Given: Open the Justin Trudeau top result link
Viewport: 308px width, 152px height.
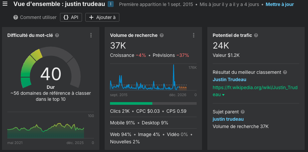Looking at the screenshot, I should click(x=229, y=79).
